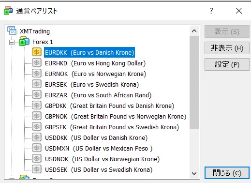Click the question mark help button
The height and width of the screenshot is (183, 251).
click(211, 11)
